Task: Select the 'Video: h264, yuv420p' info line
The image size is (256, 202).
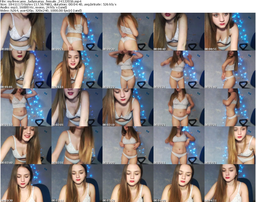Action: click(41, 10)
